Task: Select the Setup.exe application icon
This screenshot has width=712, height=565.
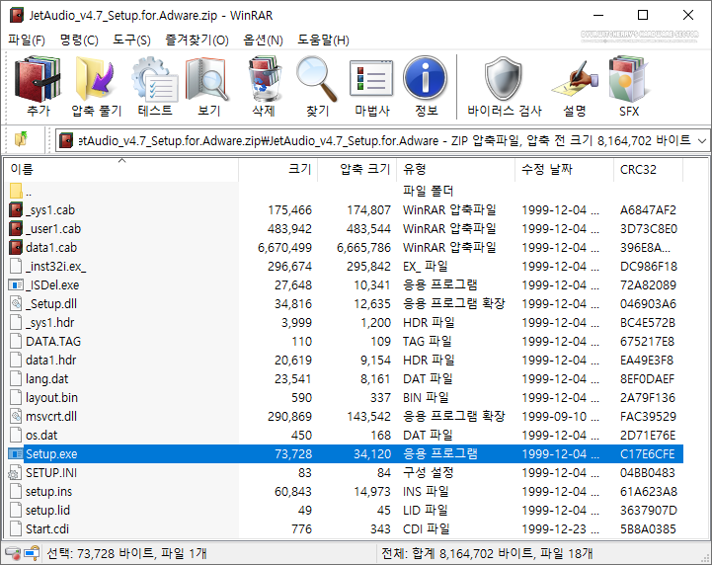Action: (16, 453)
